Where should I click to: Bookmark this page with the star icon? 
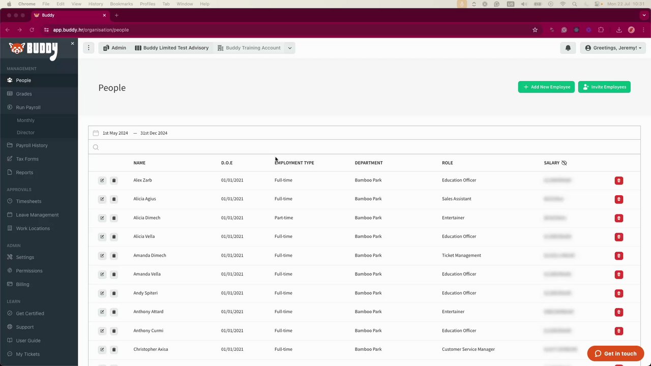click(535, 30)
